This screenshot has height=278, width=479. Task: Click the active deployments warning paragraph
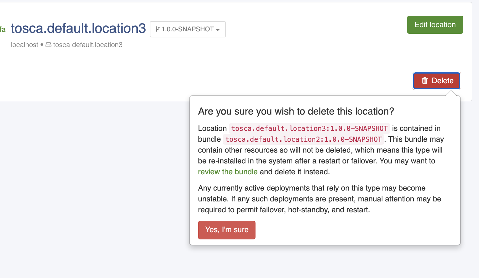coord(320,199)
